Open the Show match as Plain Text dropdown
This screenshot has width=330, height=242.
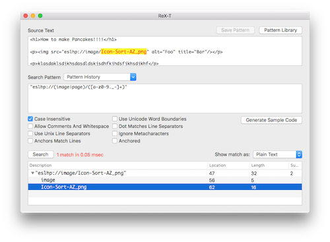point(277,154)
